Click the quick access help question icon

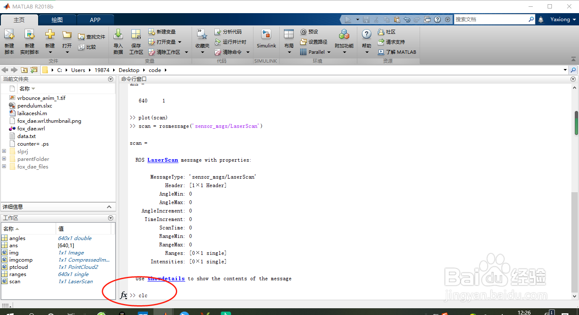pyautogui.click(x=437, y=19)
